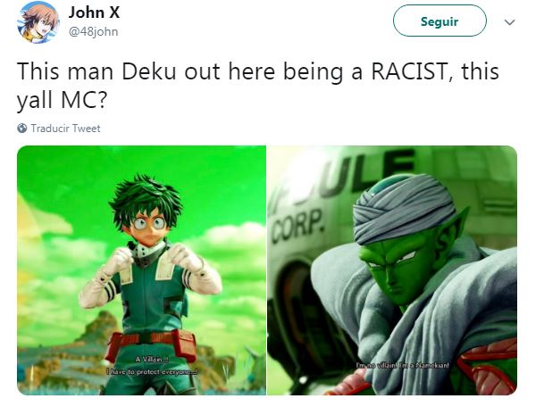Click the 'I'm a Namekian' subtitle caption
Viewport: 544px width, 407px height.
[x=424, y=365]
